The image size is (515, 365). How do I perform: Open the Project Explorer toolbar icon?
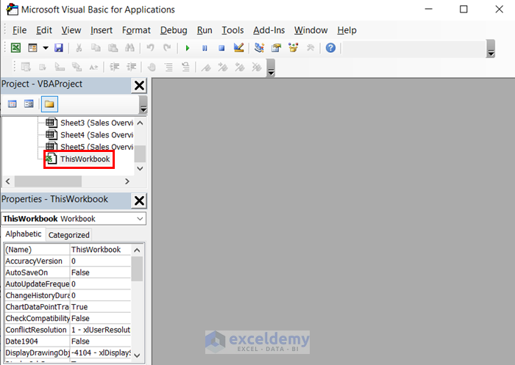259,48
